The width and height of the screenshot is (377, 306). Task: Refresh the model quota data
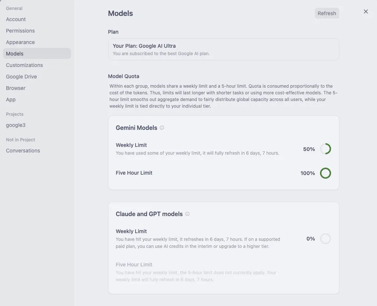point(327,13)
